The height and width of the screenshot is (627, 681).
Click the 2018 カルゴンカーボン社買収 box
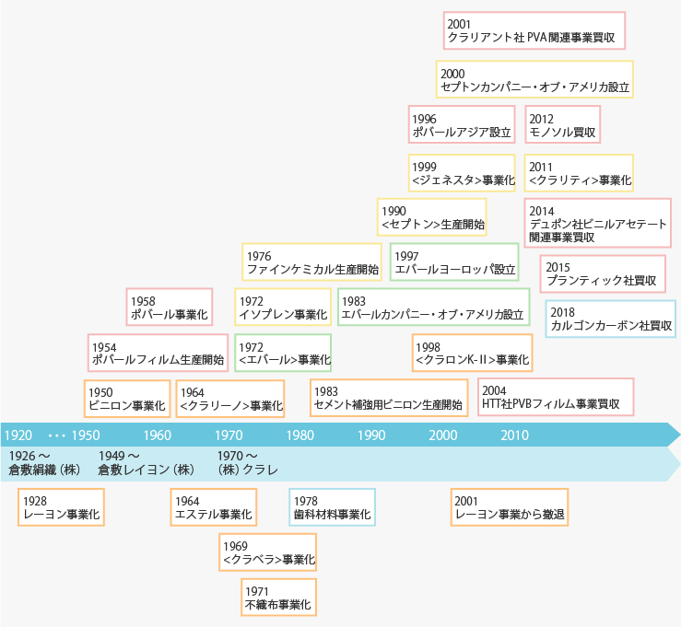611,319
